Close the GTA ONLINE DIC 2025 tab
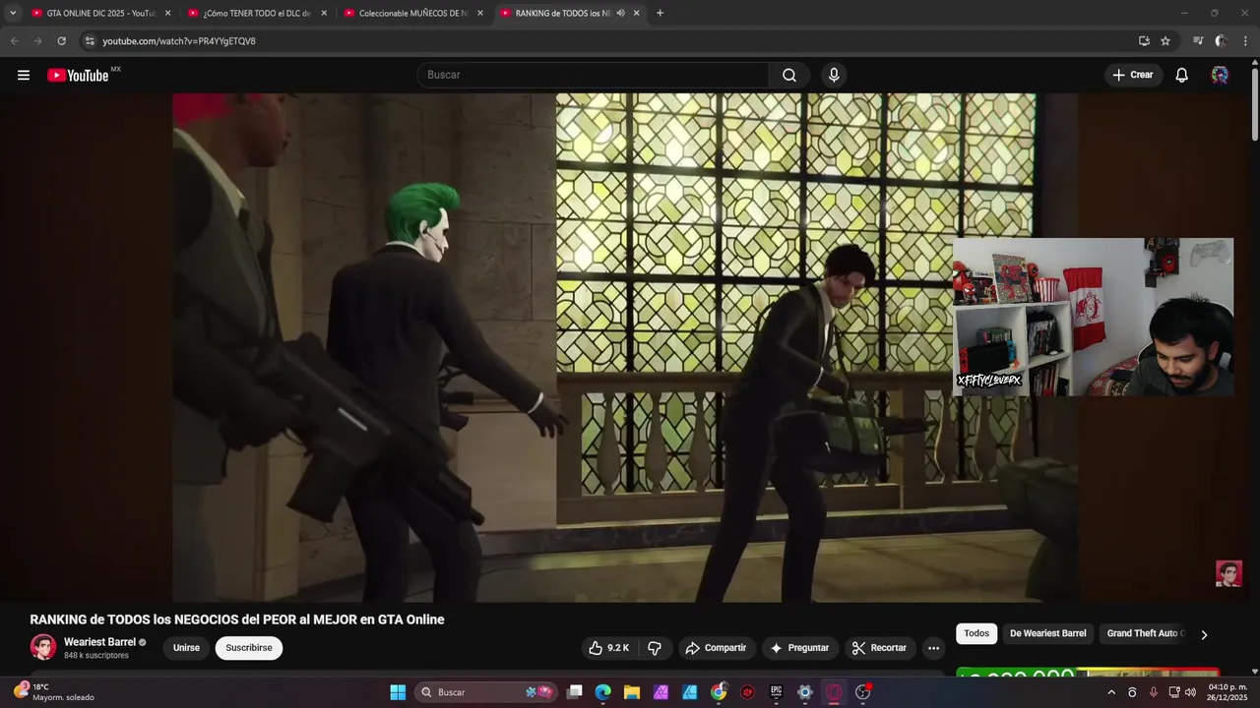 tap(167, 13)
